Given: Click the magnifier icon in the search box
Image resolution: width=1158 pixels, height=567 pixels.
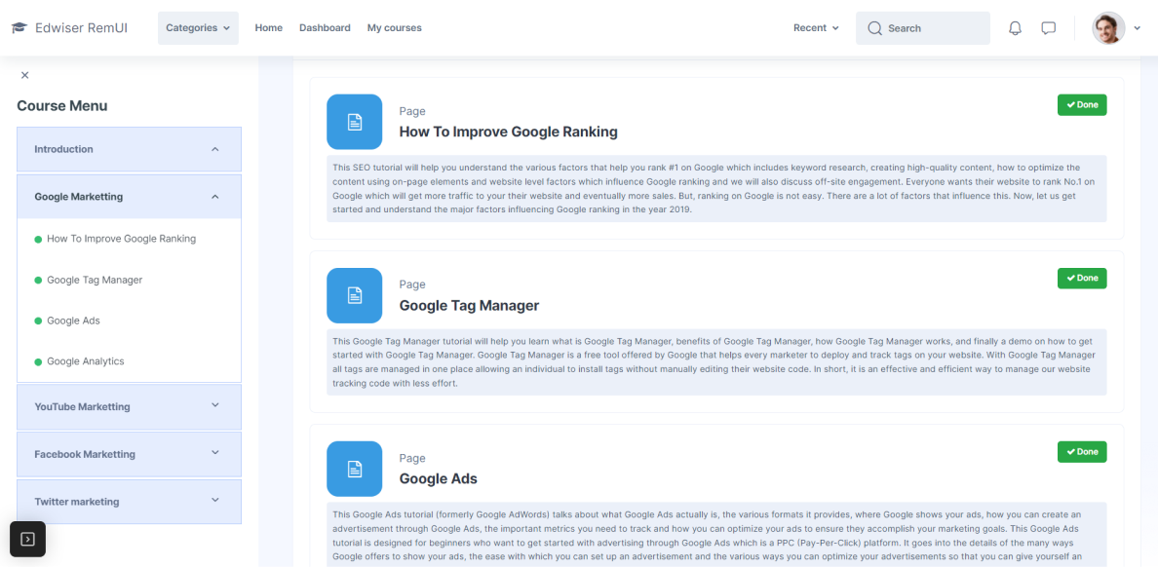Looking at the screenshot, I should (875, 28).
